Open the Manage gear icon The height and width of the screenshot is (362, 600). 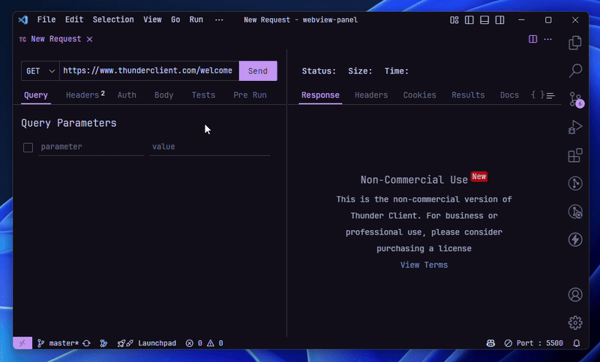pyautogui.click(x=574, y=322)
